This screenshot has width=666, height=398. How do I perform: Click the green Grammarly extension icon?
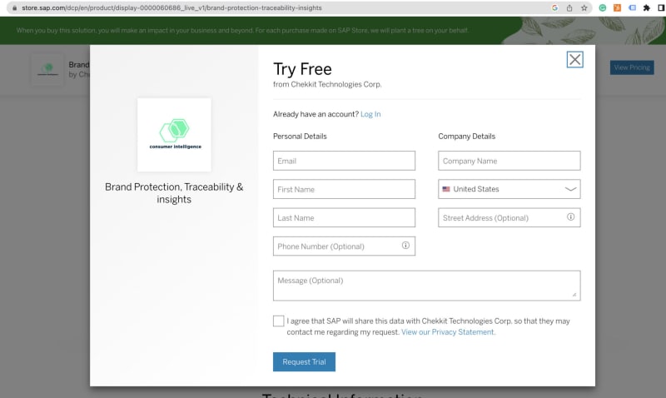(602, 7)
